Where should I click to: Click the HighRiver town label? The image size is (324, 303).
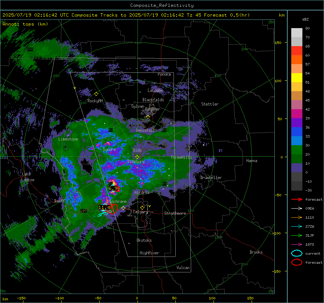coord(149,253)
